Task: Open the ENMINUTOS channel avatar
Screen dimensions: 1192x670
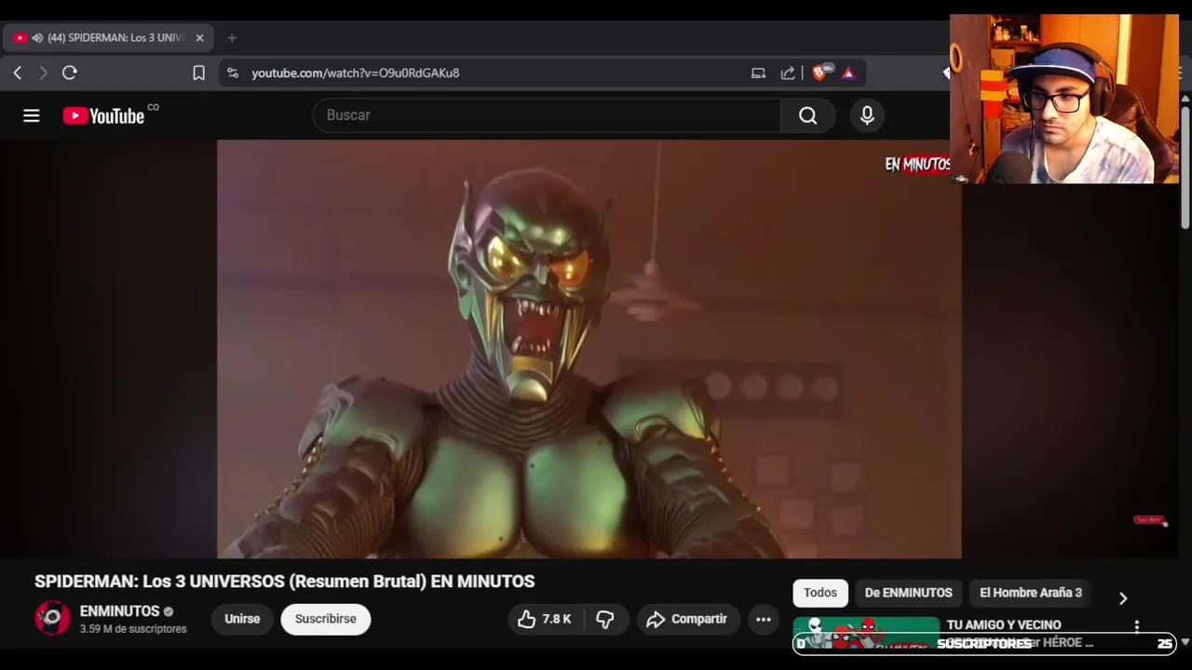Action: (52, 619)
